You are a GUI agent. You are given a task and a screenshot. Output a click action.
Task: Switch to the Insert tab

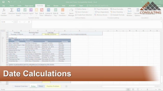tap(19, 6)
